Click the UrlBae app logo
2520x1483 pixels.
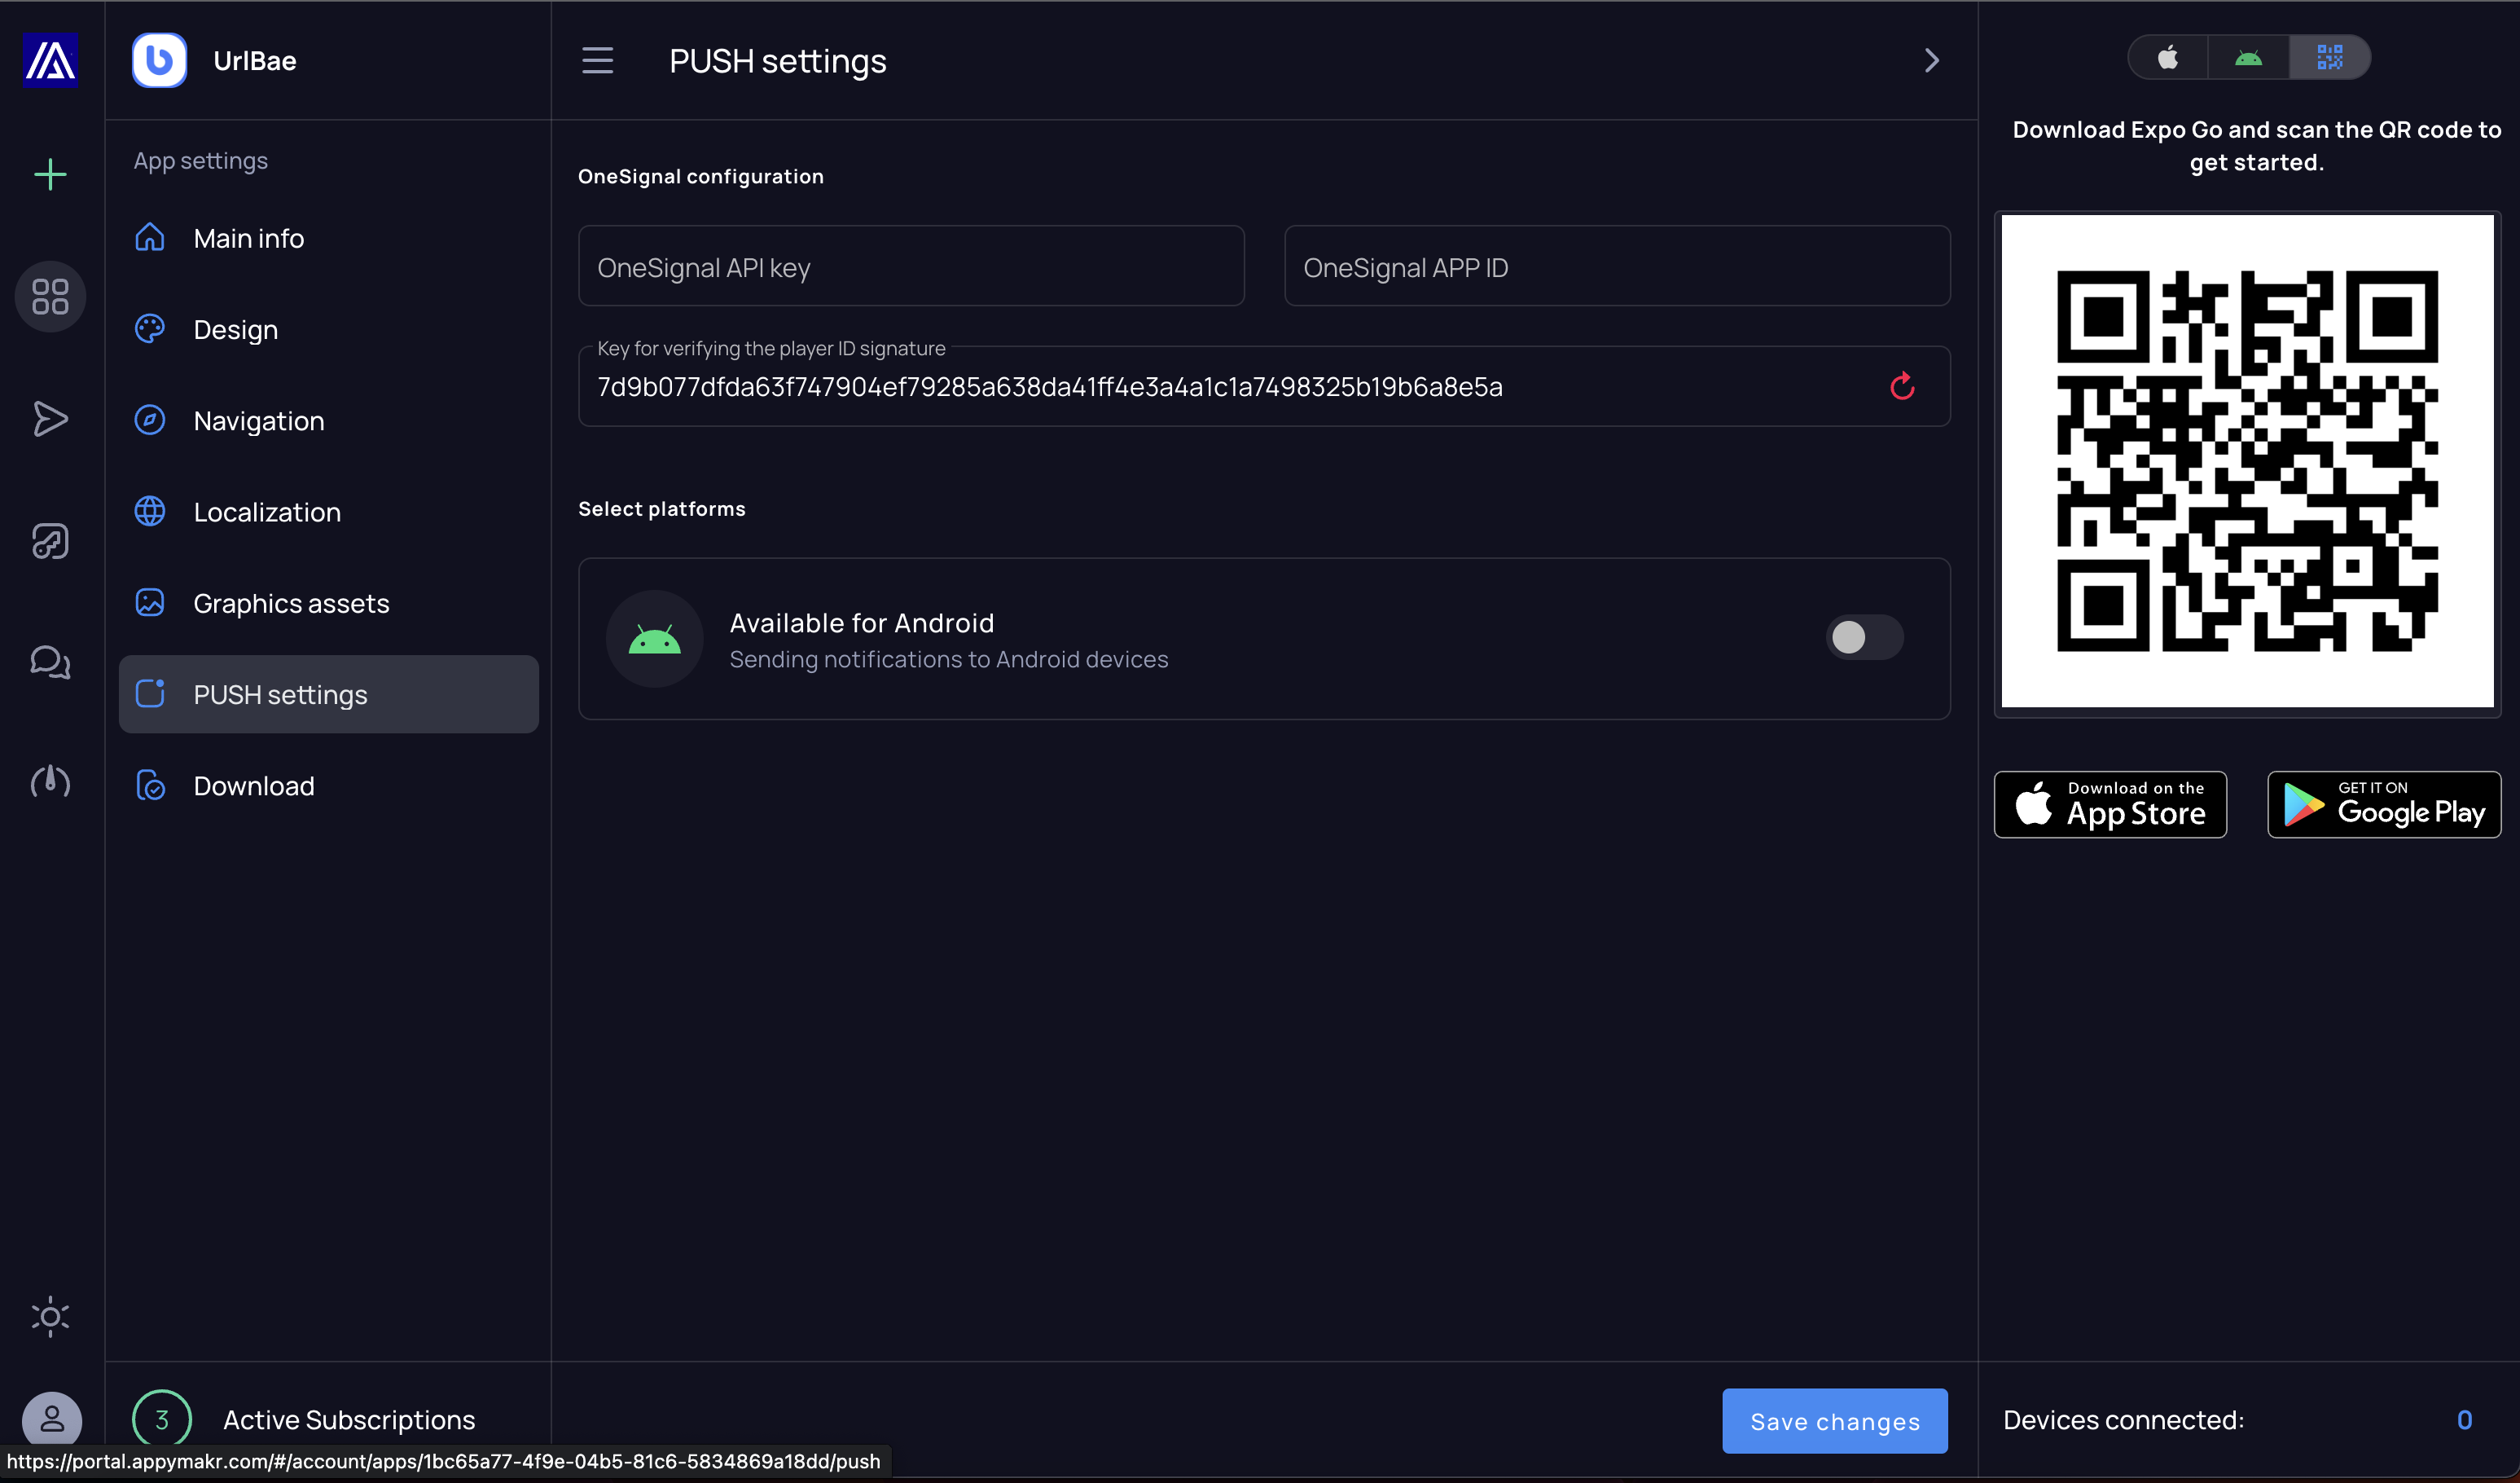(159, 60)
